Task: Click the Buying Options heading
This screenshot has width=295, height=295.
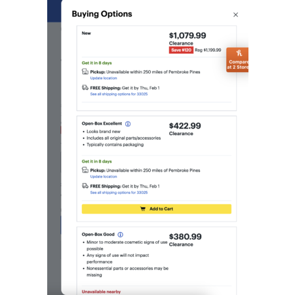Action: pyautogui.click(x=102, y=14)
